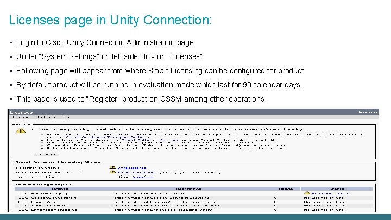
Task: Open the Evaluation Mode authorization link
Action: pos(136,172)
